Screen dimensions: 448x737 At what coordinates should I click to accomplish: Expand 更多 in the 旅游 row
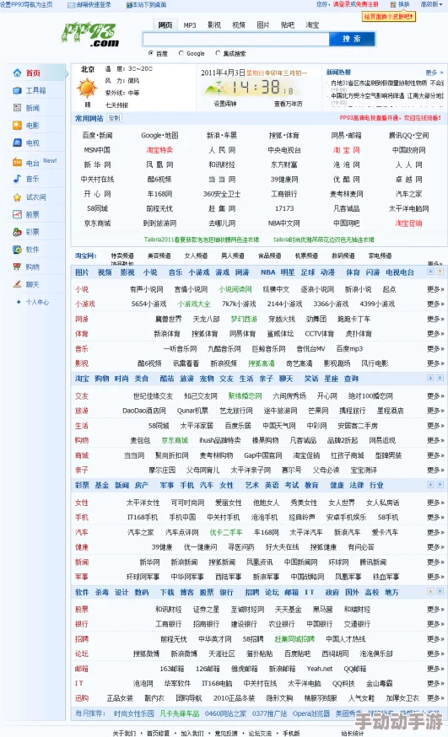coord(435,411)
